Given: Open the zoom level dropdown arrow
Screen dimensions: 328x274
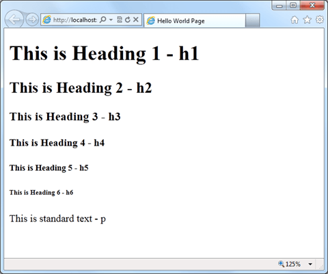Looking at the screenshot, I should tap(310, 264).
